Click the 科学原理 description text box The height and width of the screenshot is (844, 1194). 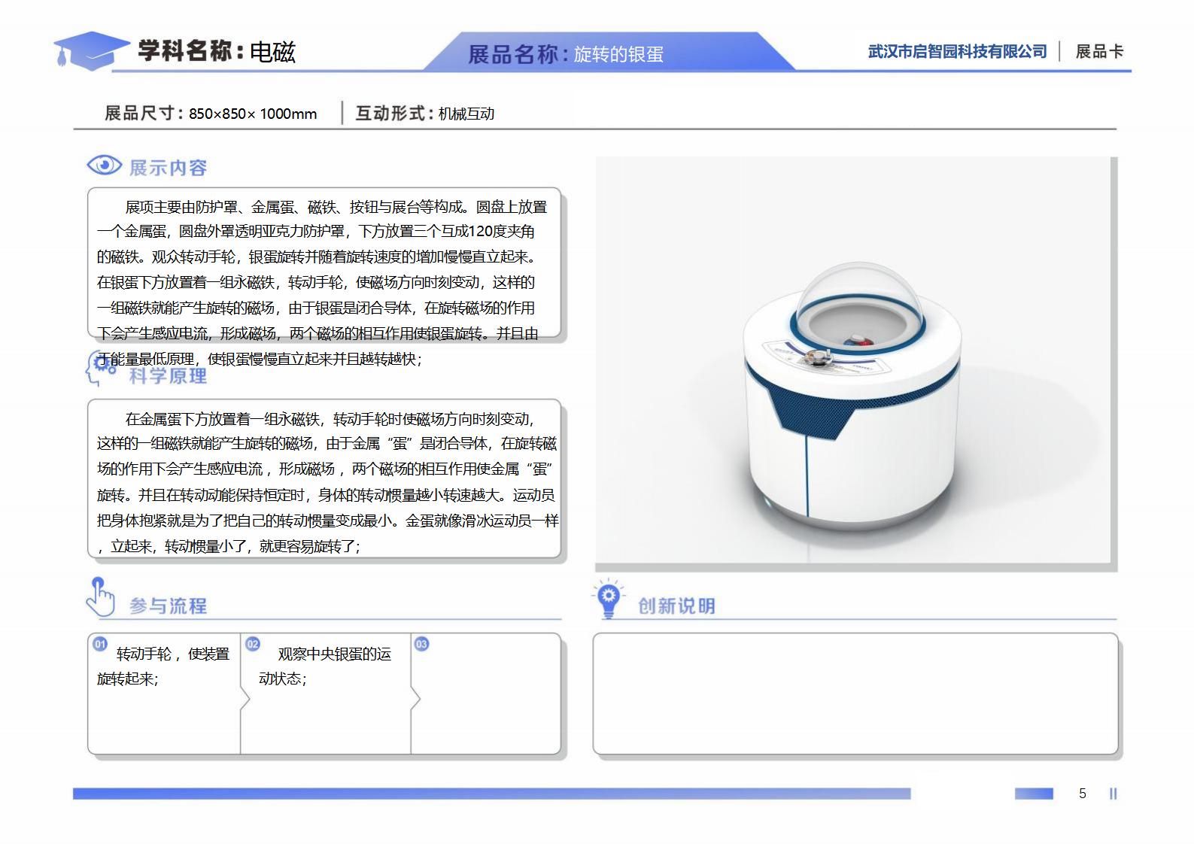(324, 478)
